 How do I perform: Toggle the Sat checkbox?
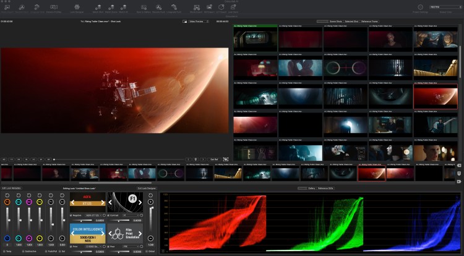pyautogui.click(x=59, y=251)
